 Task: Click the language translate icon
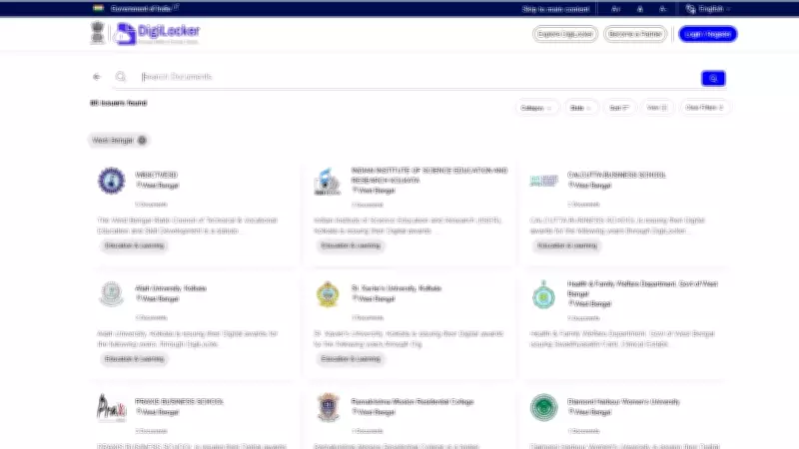click(690, 9)
